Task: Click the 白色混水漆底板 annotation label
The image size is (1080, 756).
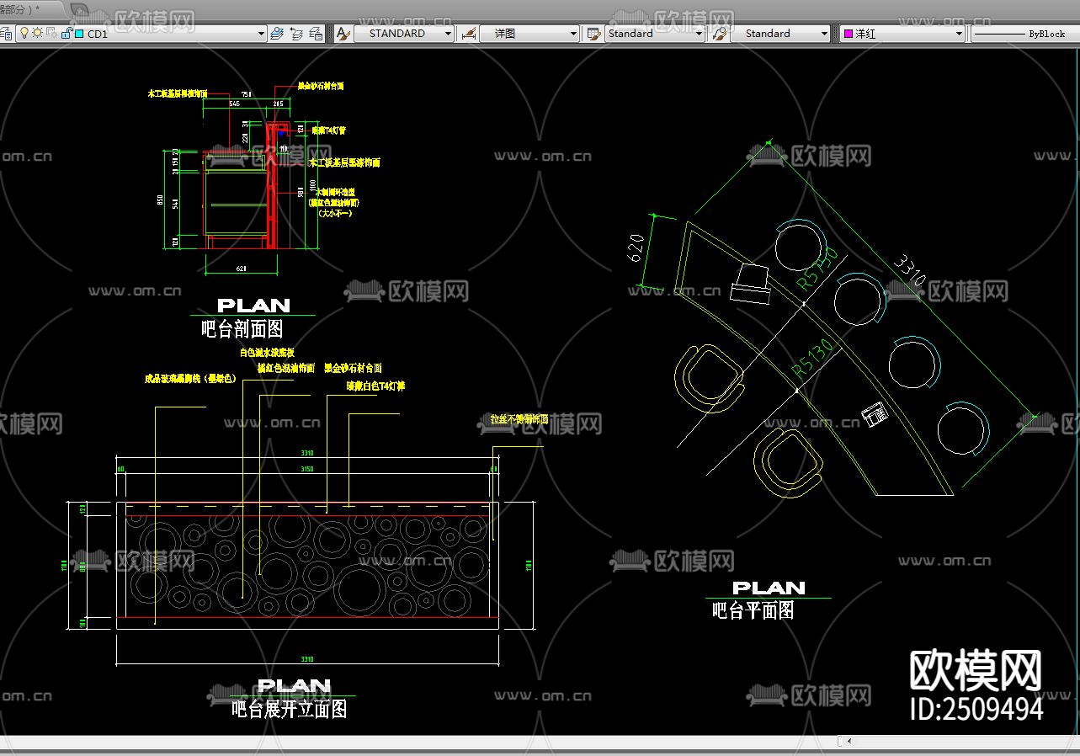Action: 267,352
